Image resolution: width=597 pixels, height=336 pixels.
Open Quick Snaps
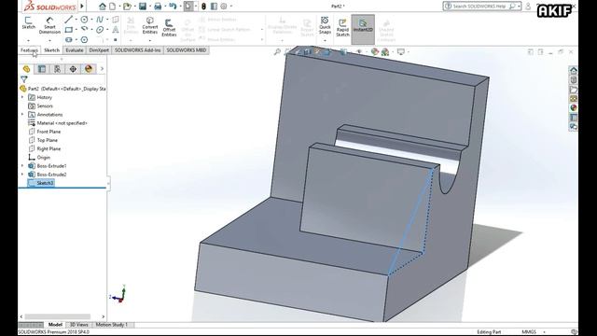(325, 25)
